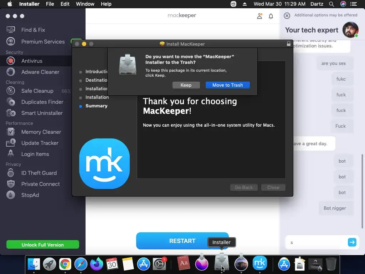Open Calendar from the Dock
Viewport: 365px width, 274px height.
[112, 264]
